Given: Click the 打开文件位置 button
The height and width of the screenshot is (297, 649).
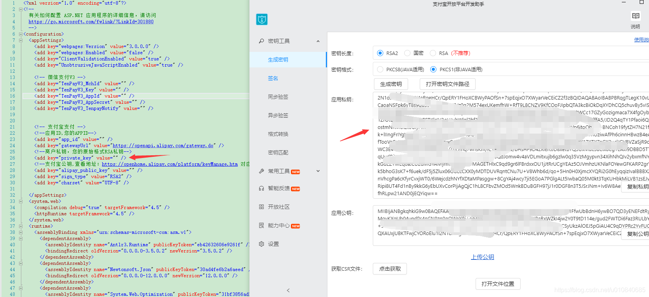Looking at the screenshot, I should (498, 284).
